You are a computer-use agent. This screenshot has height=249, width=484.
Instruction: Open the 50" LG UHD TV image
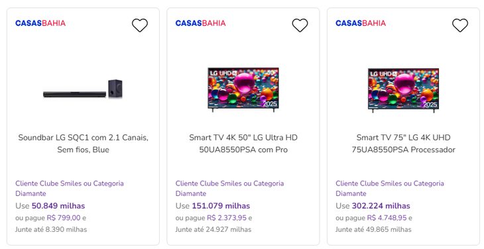pos(243,89)
